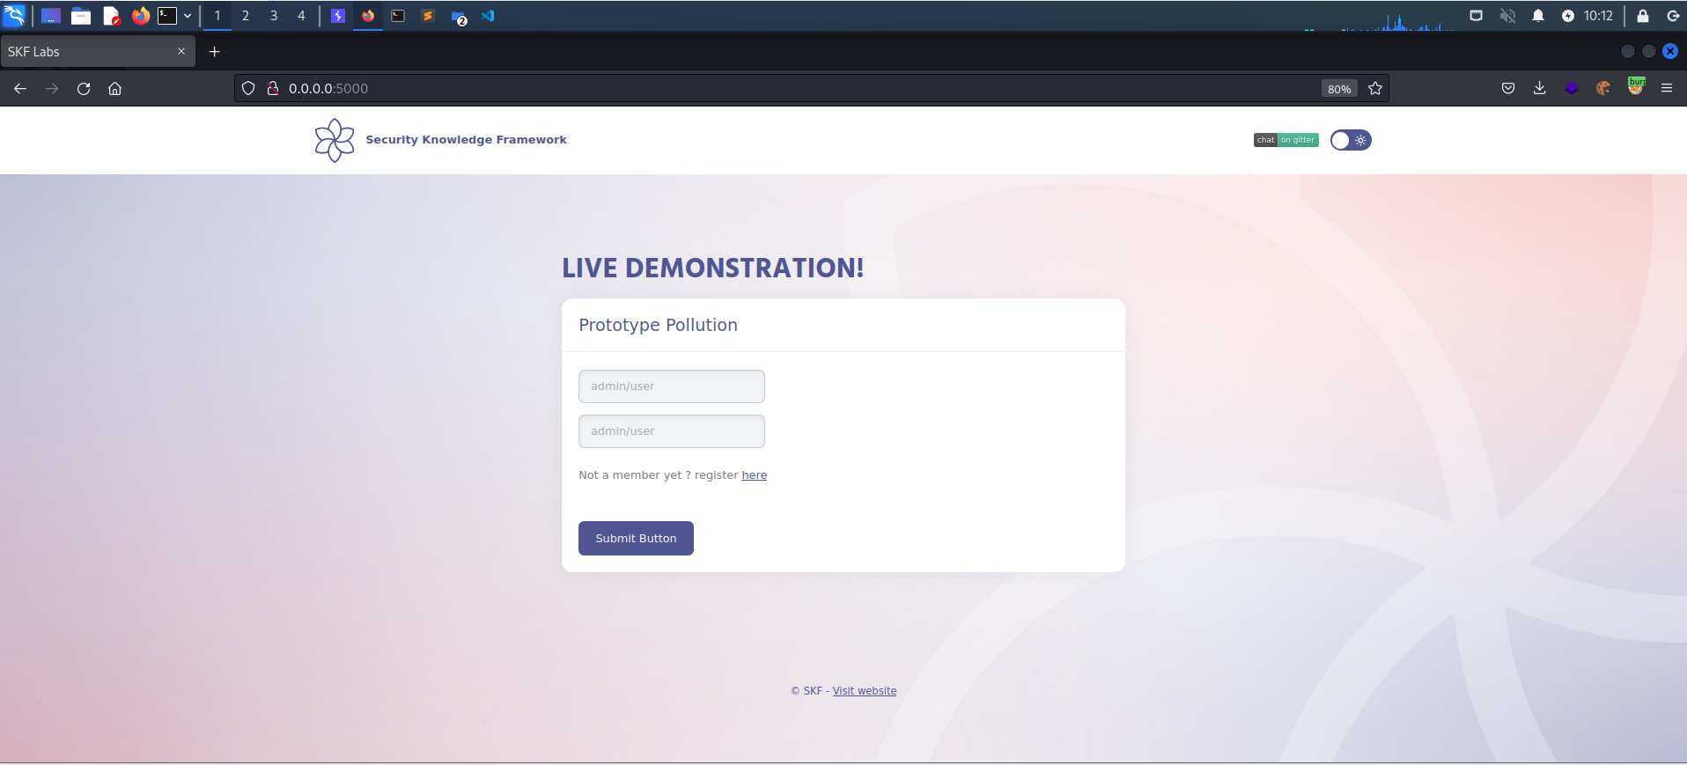Click the insecure connection padlock icon

[273, 88]
